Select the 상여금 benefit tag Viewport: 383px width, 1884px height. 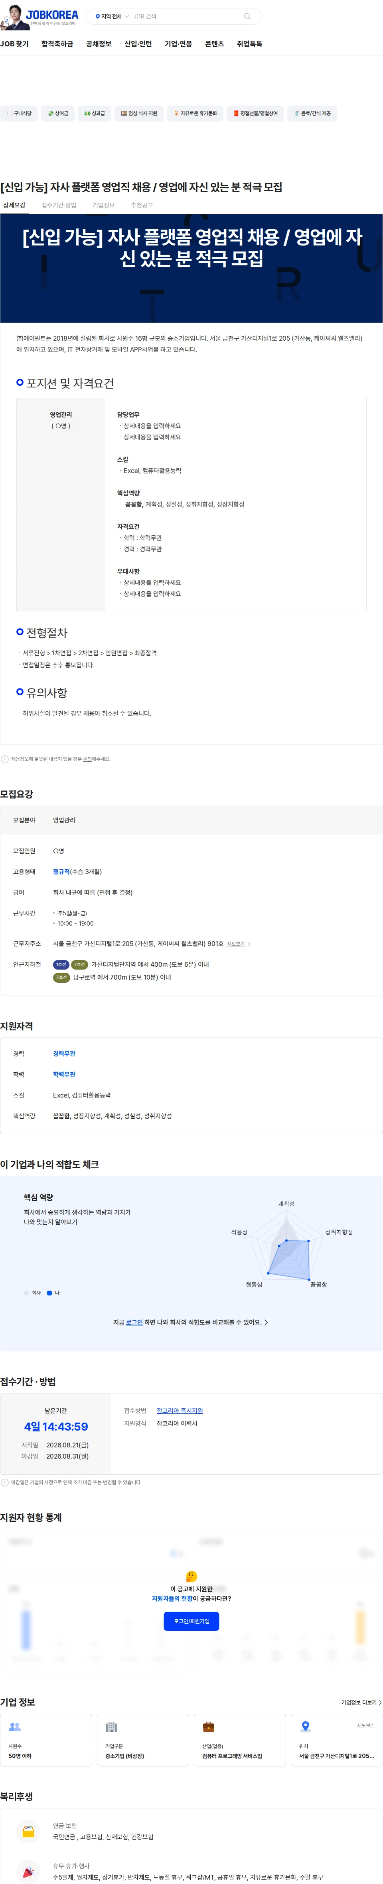pyautogui.click(x=57, y=114)
